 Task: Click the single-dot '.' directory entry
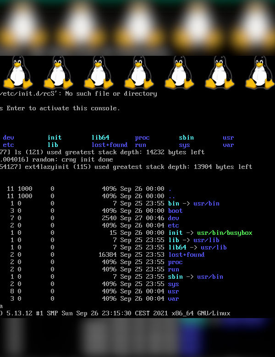click(x=170, y=190)
